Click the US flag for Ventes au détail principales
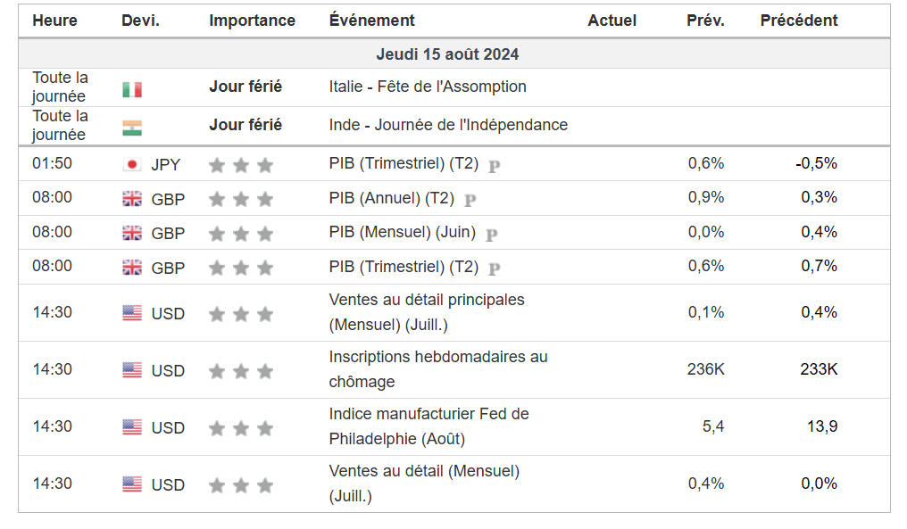Image resolution: width=907 pixels, height=529 pixels. pos(132,313)
